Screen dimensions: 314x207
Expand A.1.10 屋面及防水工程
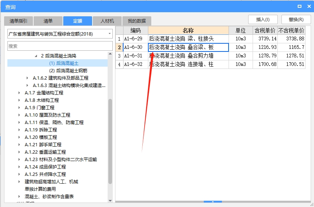point(19,115)
